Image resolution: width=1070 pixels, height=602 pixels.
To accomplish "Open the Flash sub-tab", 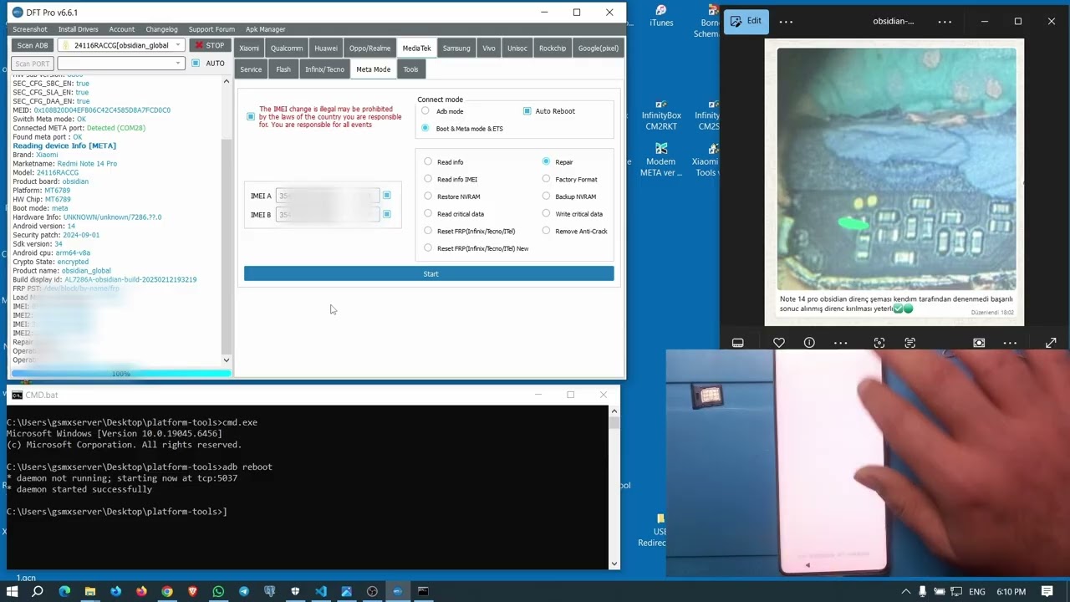I will 283,69.
